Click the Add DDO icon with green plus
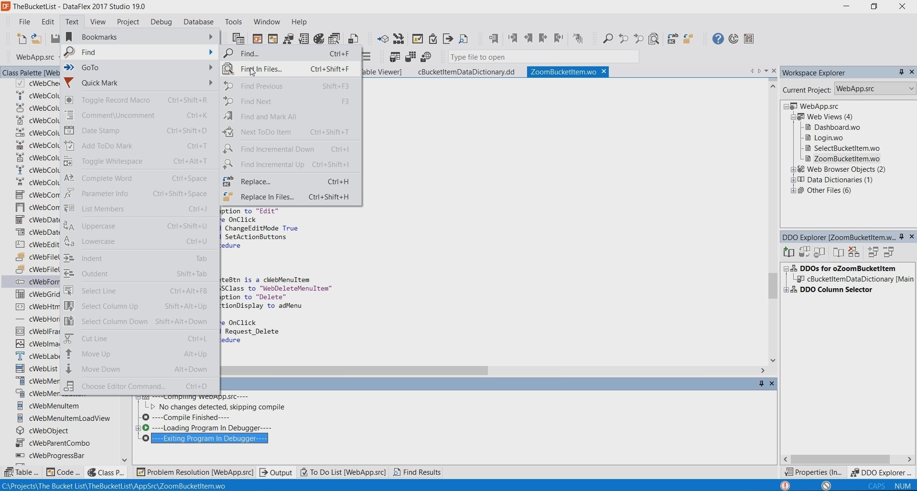 pyautogui.click(x=789, y=252)
